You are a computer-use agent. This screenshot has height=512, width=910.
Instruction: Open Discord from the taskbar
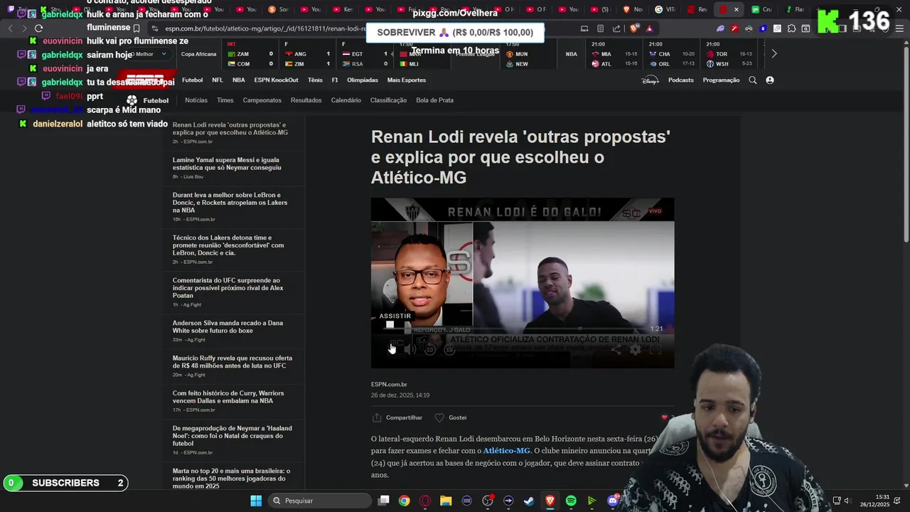tap(613, 501)
